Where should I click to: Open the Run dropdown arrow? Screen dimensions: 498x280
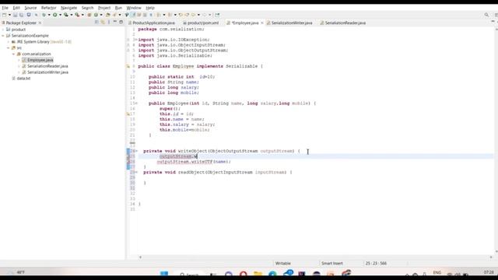point(61,15)
